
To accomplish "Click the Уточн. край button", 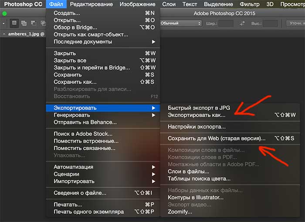I will [x=296, y=24].
